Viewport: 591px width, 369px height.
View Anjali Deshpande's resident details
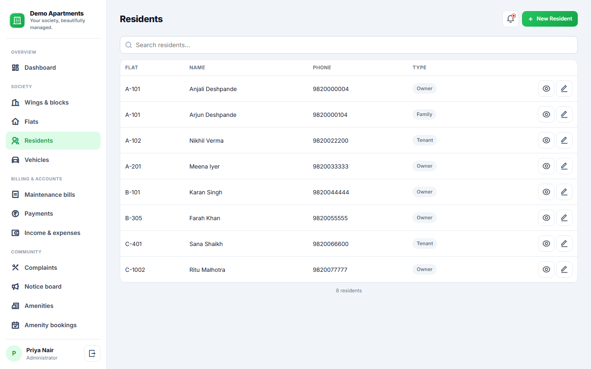[546, 89]
